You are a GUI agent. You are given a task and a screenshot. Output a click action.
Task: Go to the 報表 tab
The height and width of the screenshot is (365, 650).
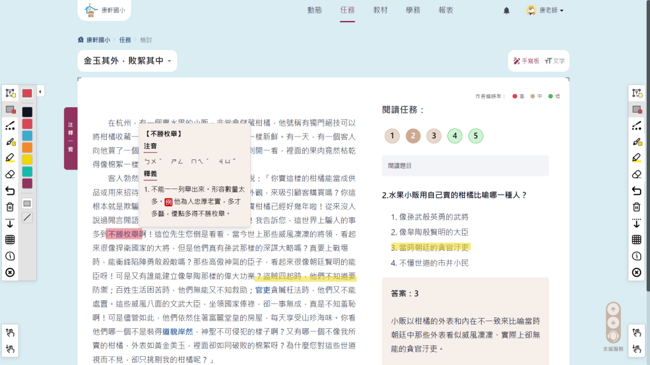click(x=445, y=11)
